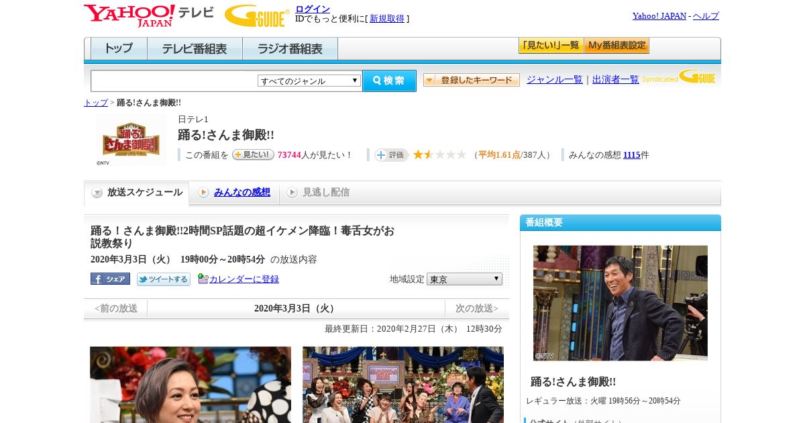
Task: Go to 次の放送 next broadcast
Action: 477,309
